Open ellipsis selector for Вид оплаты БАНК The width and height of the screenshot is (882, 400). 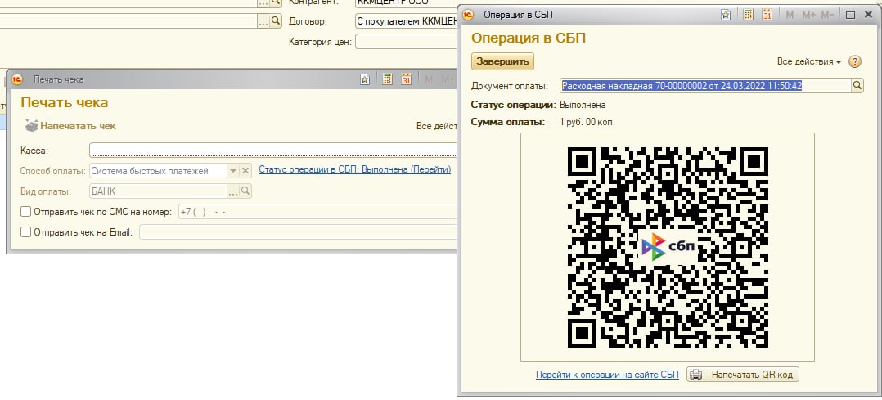pos(233,191)
